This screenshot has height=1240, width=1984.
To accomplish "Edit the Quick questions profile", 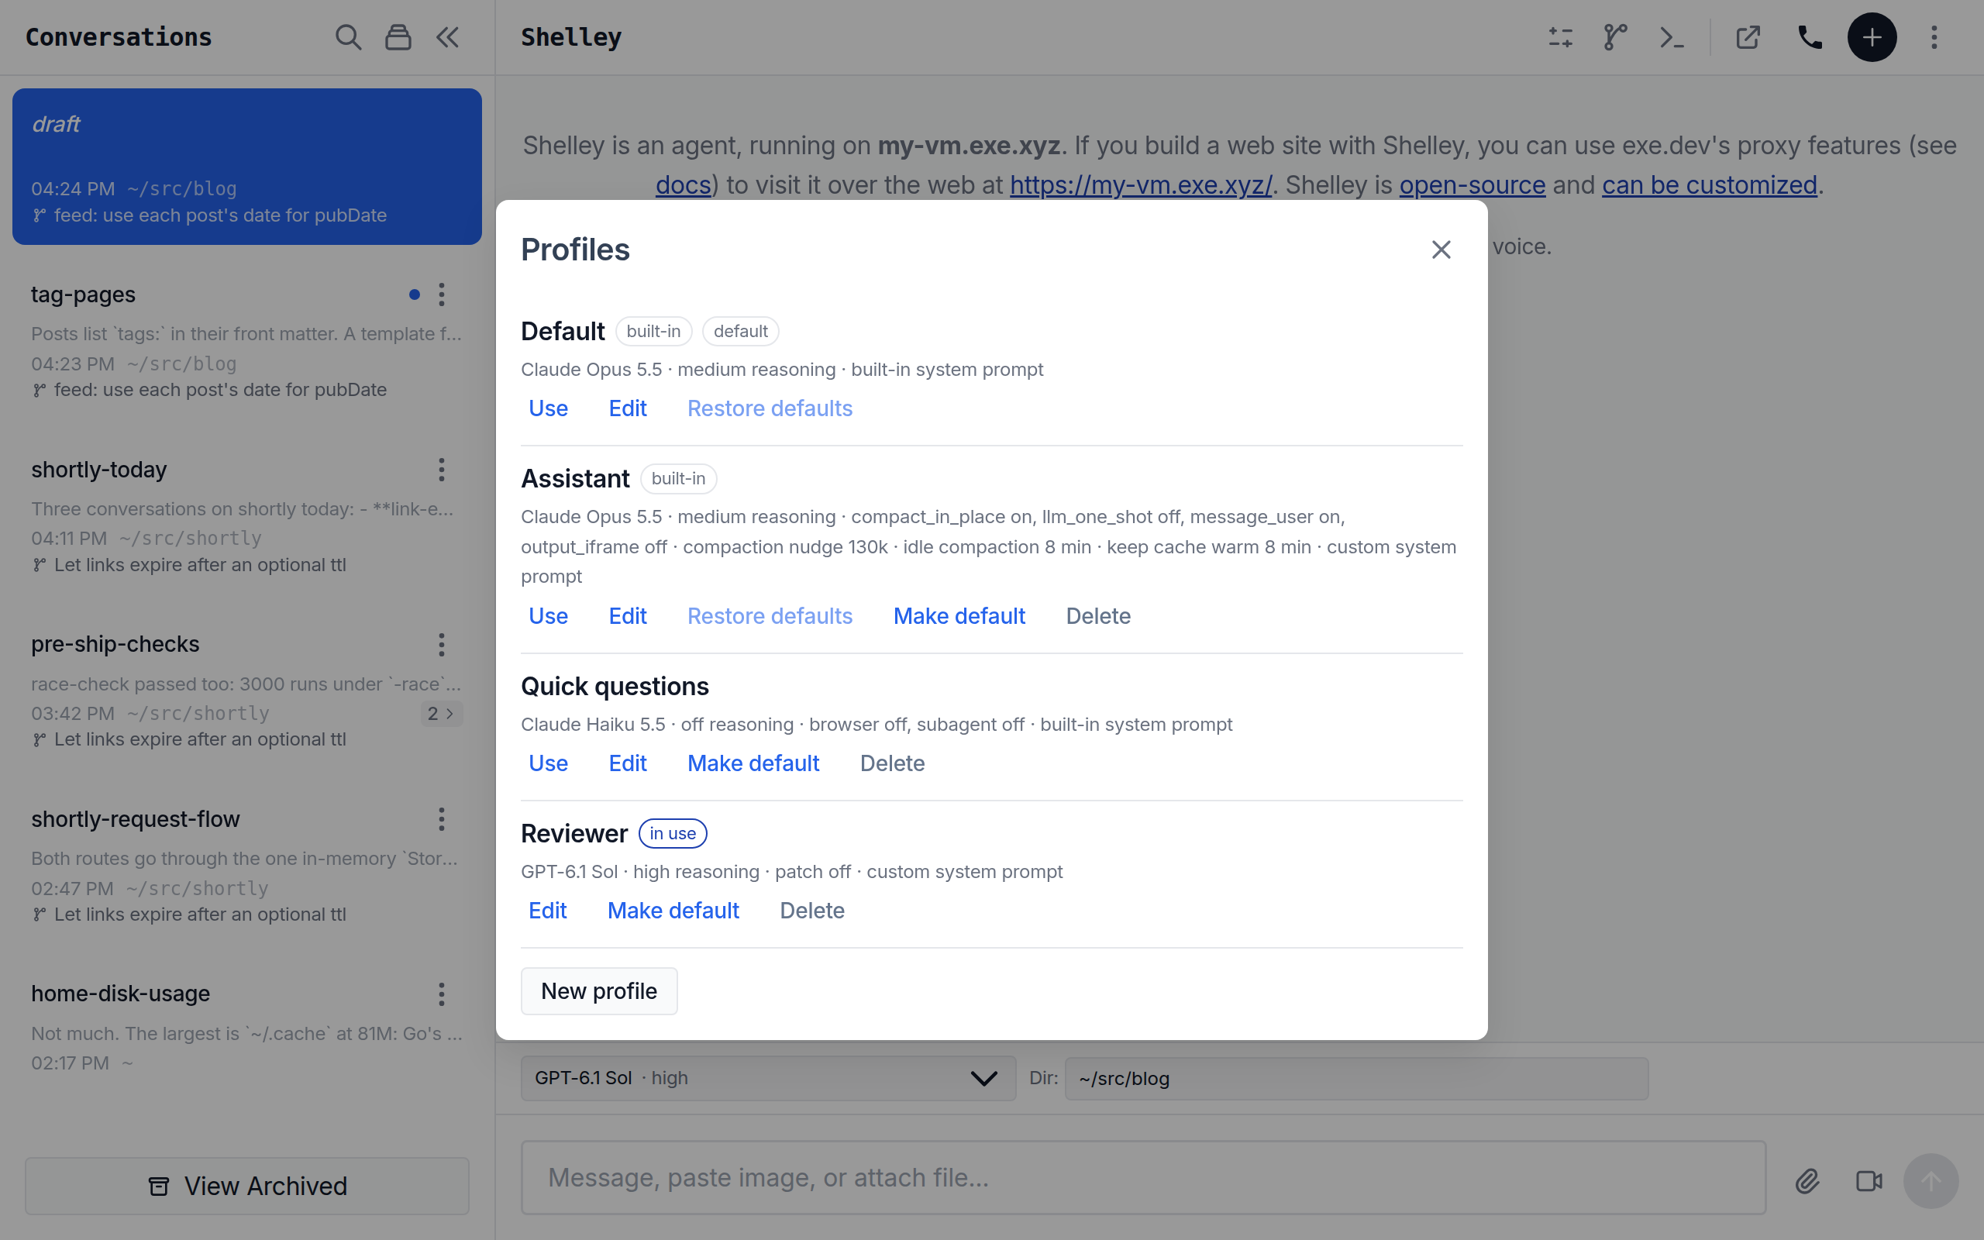I will click(x=627, y=763).
